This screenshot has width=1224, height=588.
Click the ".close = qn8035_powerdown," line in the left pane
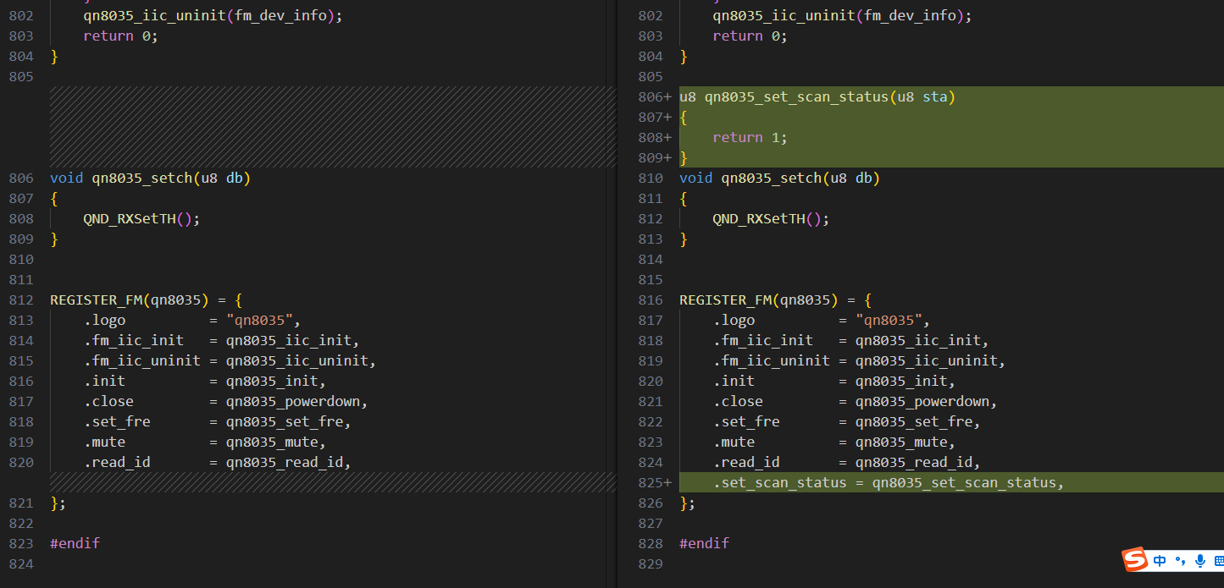tap(225, 402)
